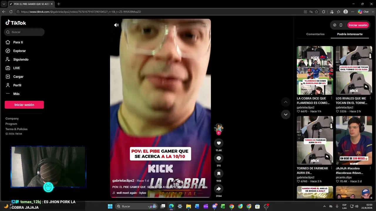Switch to the Comentarios tab
376x211 pixels.
(315, 34)
